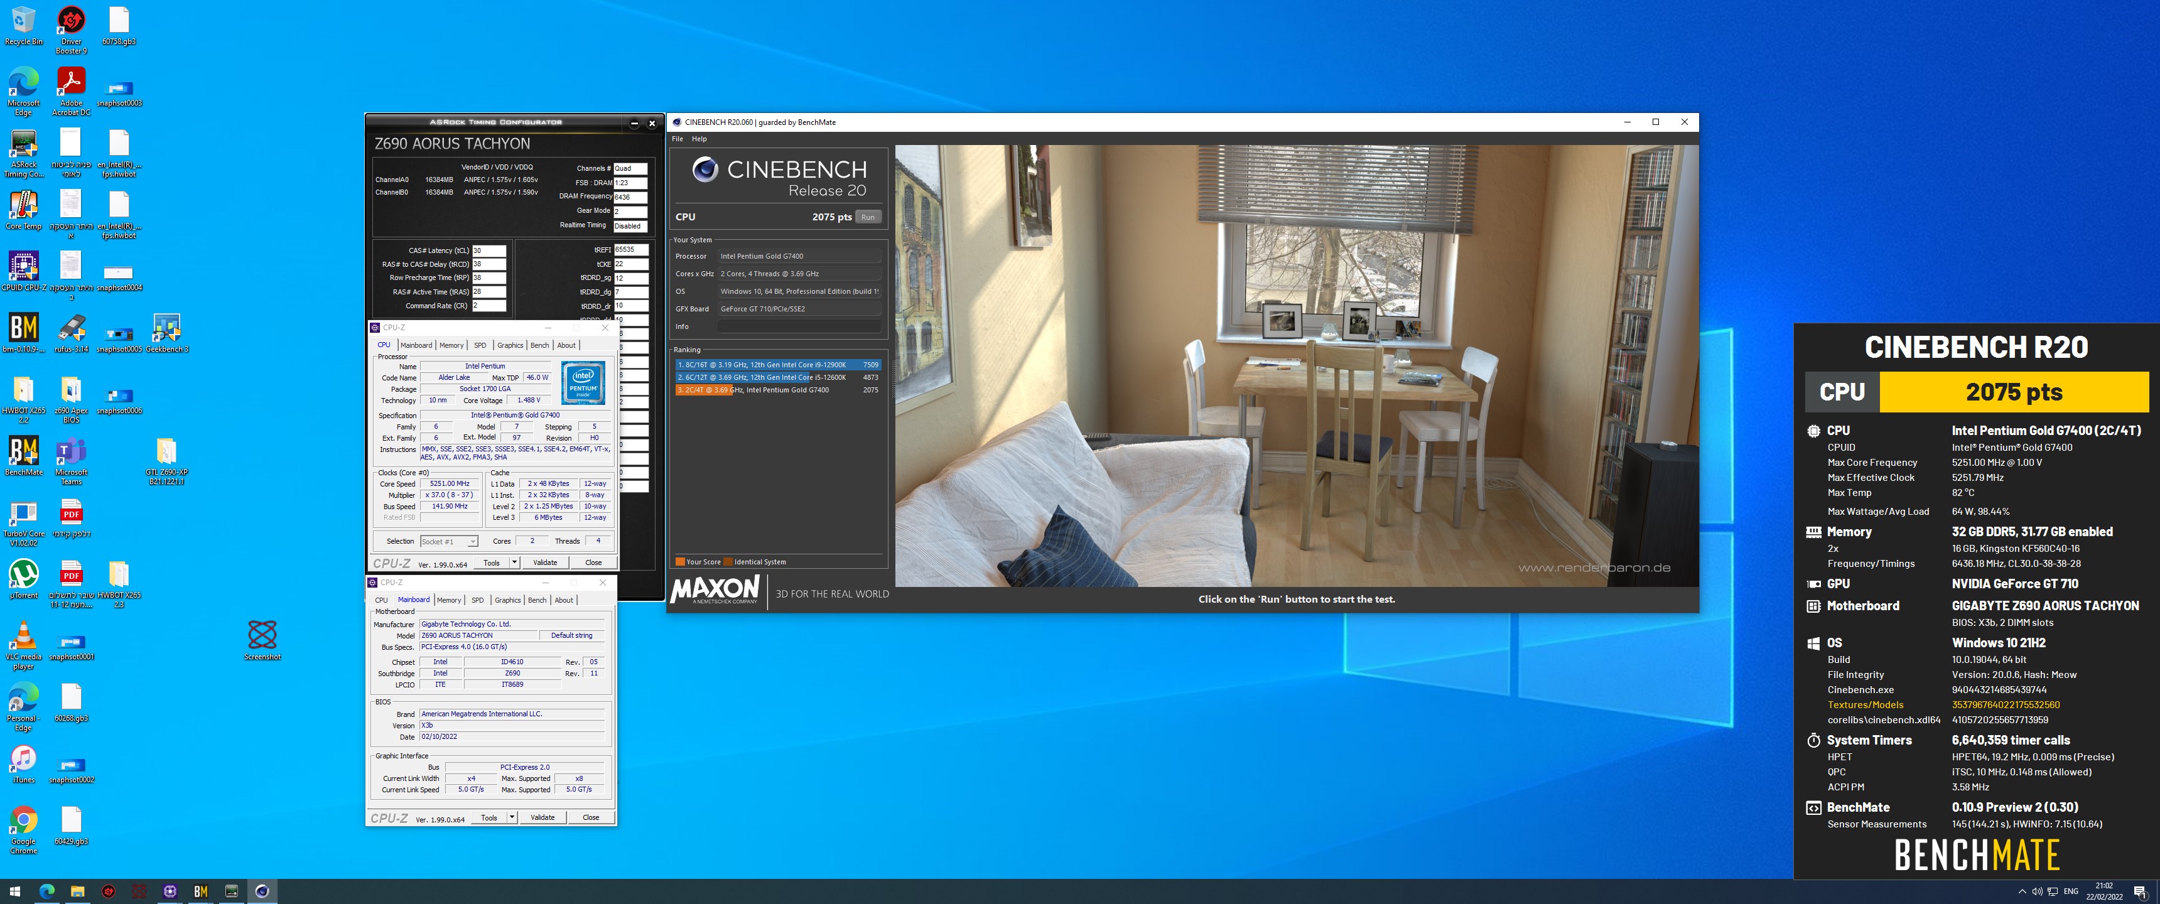This screenshot has width=2160, height=904.
Task: Open Google Chrome desktop shortcut
Action: click(x=23, y=829)
